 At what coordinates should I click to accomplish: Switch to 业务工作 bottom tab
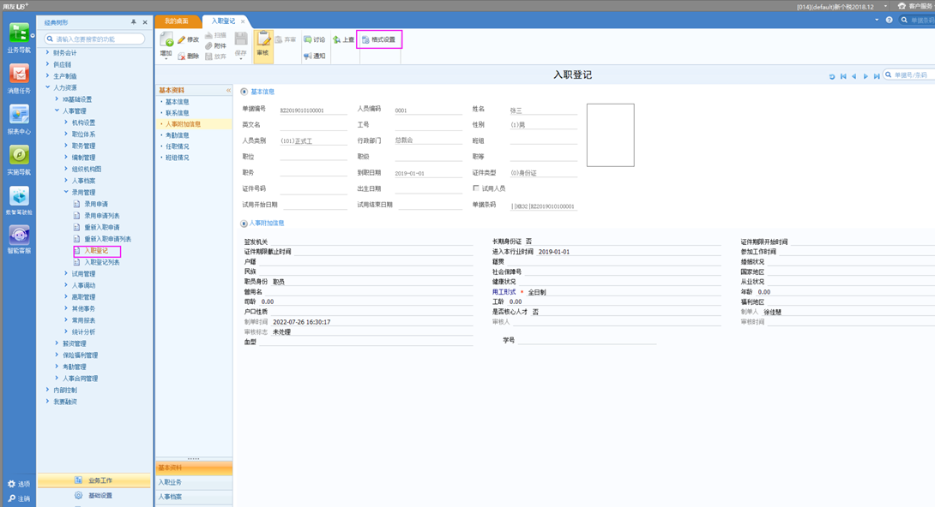[x=94, y=480]
